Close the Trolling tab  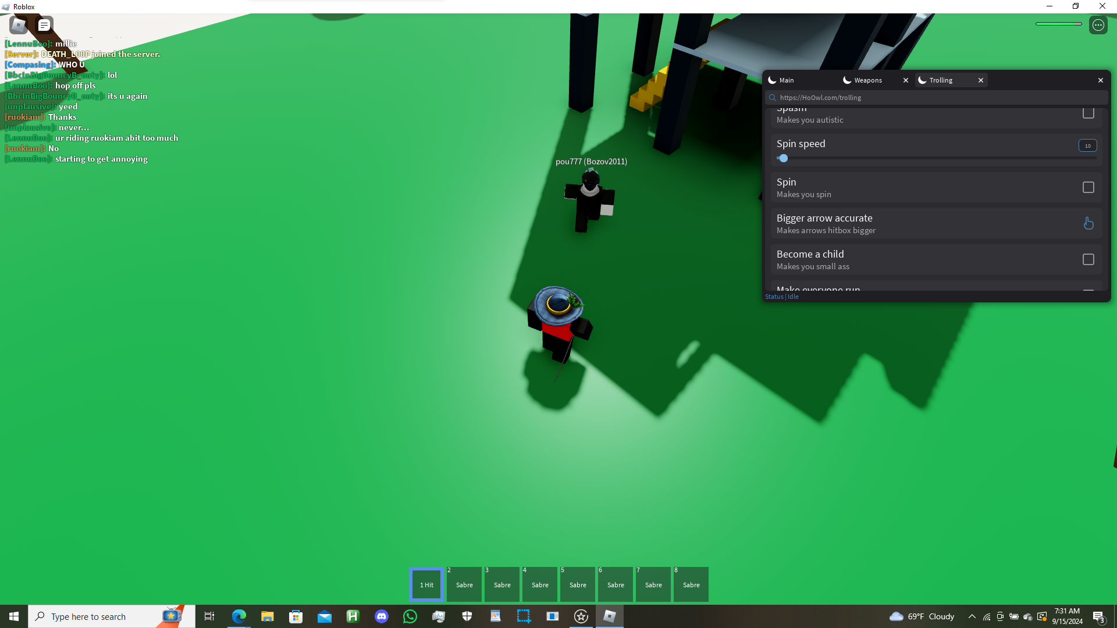pos(981,80)
